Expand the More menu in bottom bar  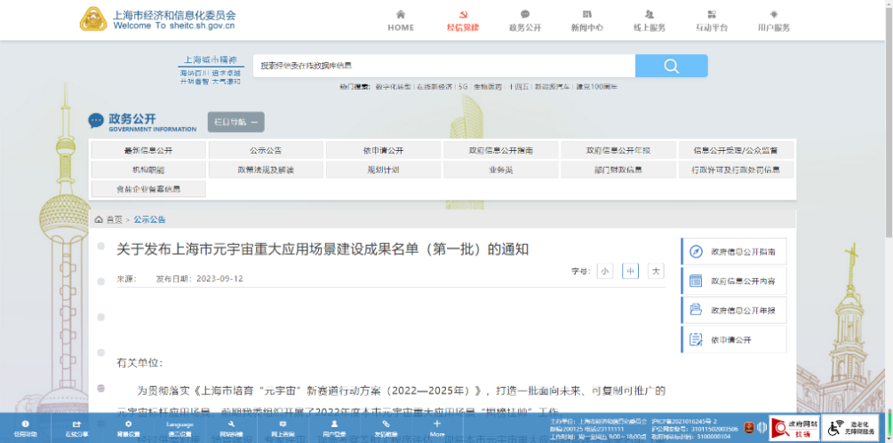tap(437, 430)
